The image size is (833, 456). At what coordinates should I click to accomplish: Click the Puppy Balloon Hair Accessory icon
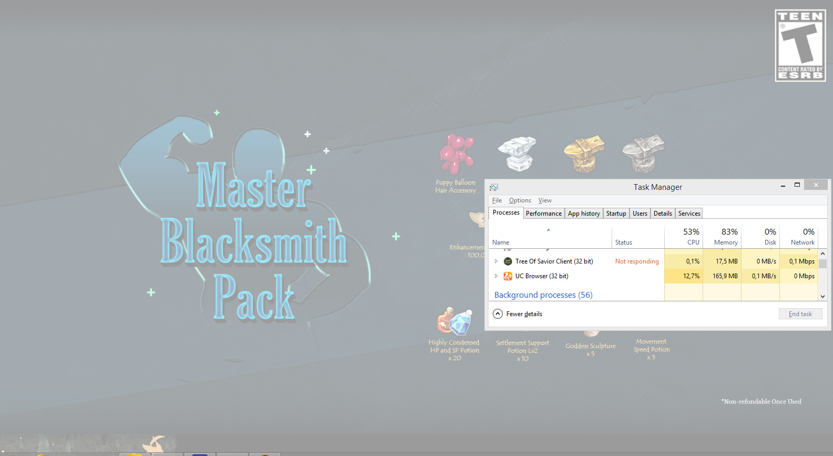456,154
